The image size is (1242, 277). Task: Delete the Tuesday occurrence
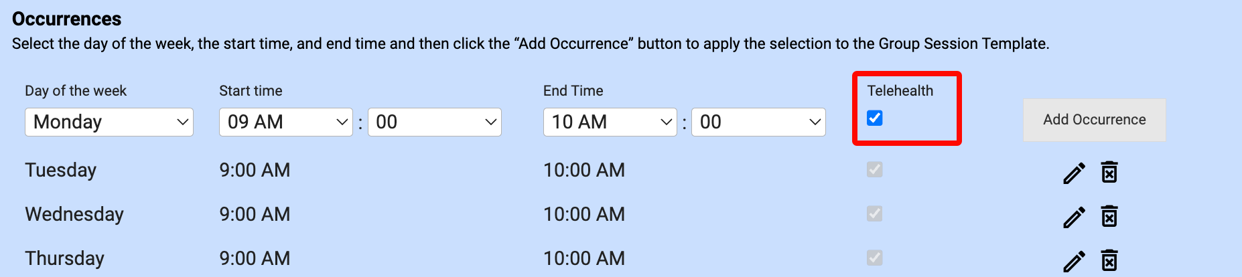[x=1109, y=172]
